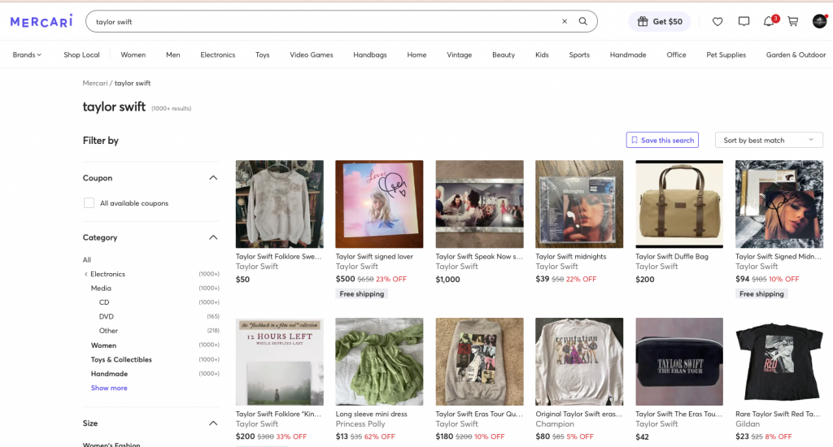Expand the Brands dropdown menu
Viewport: 833px width, 447px height.
click(x=27, y=54)
